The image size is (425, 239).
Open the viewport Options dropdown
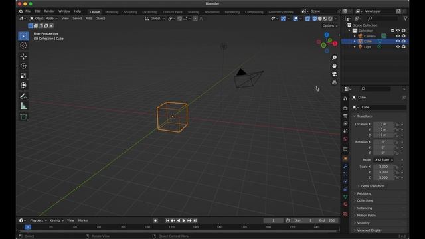click(x=330, y=25)
